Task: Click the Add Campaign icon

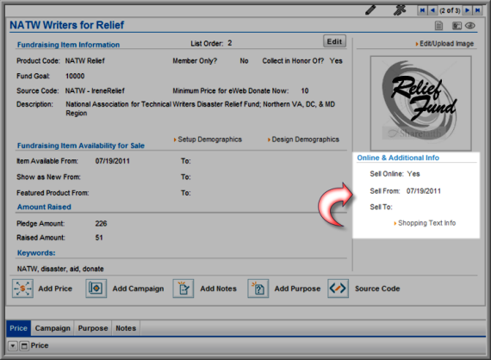Action: pos(96,289)
